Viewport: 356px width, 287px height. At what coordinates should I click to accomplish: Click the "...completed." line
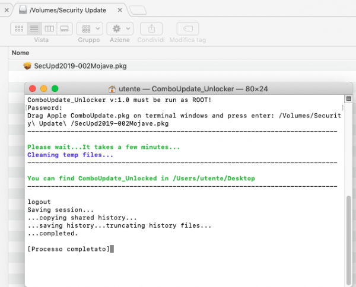53,234
